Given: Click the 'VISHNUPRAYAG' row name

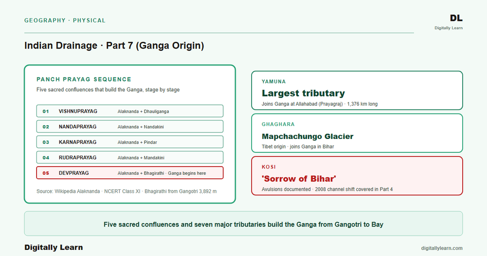Looking at the screenshot, I should 78,111.
